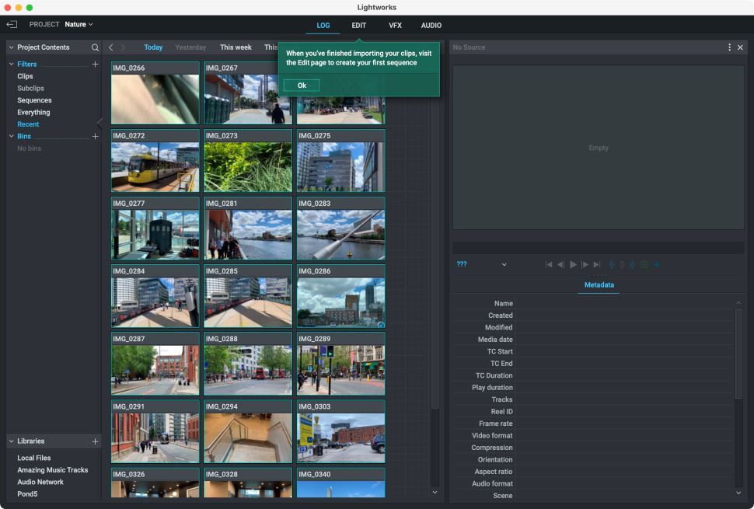Open the three-dot menu on the source viewer
The height and width of the screenshot is (509, 754).
(x=728, y=47)
